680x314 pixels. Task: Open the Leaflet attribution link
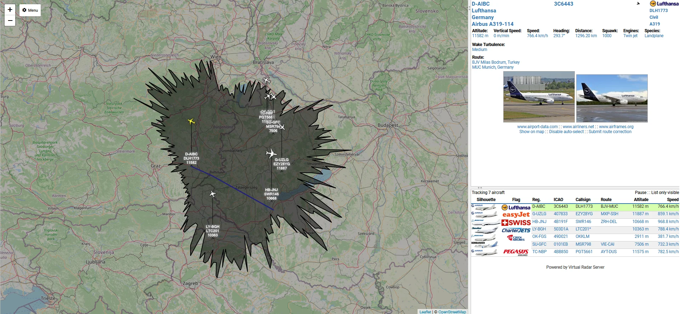[425, 312]
